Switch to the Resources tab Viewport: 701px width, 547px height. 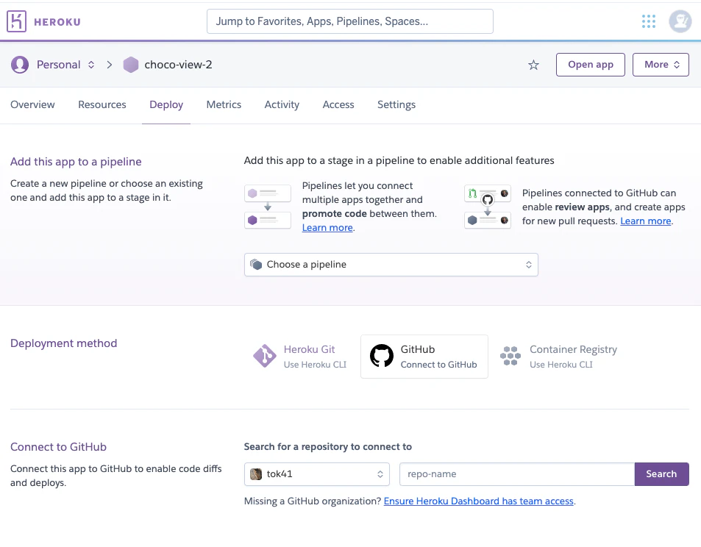(102, 104)
